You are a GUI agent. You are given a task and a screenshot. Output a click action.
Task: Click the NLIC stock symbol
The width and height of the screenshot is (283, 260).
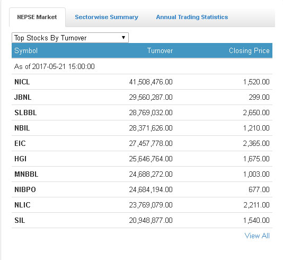point(22,205)
